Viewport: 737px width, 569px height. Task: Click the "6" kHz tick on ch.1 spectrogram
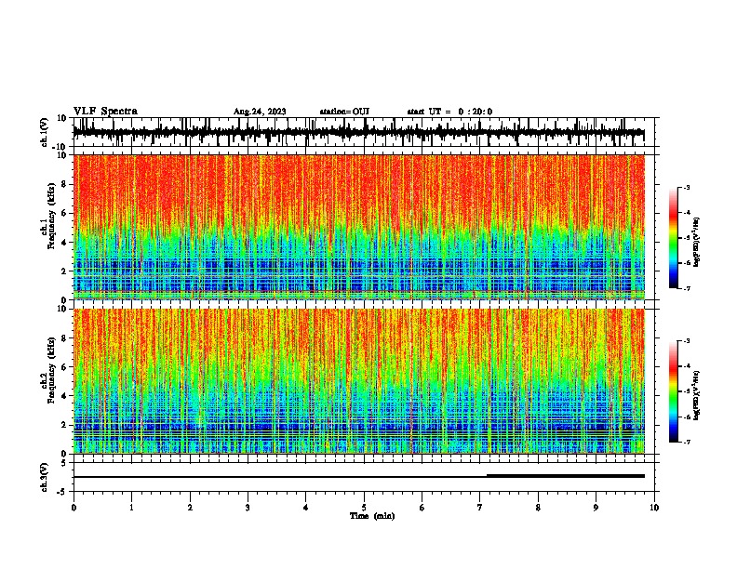[x=64, y=213]
